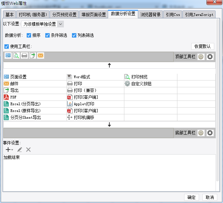The image size is (223, 203).
Task: Select the Applet打印 item
Action: (x=95, y=104)
